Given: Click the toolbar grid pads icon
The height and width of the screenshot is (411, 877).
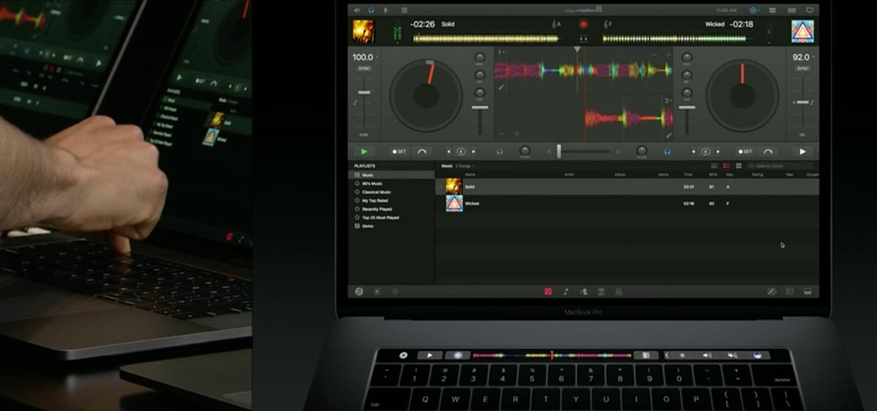Looking at the screenshot, I should pos(404,10).
